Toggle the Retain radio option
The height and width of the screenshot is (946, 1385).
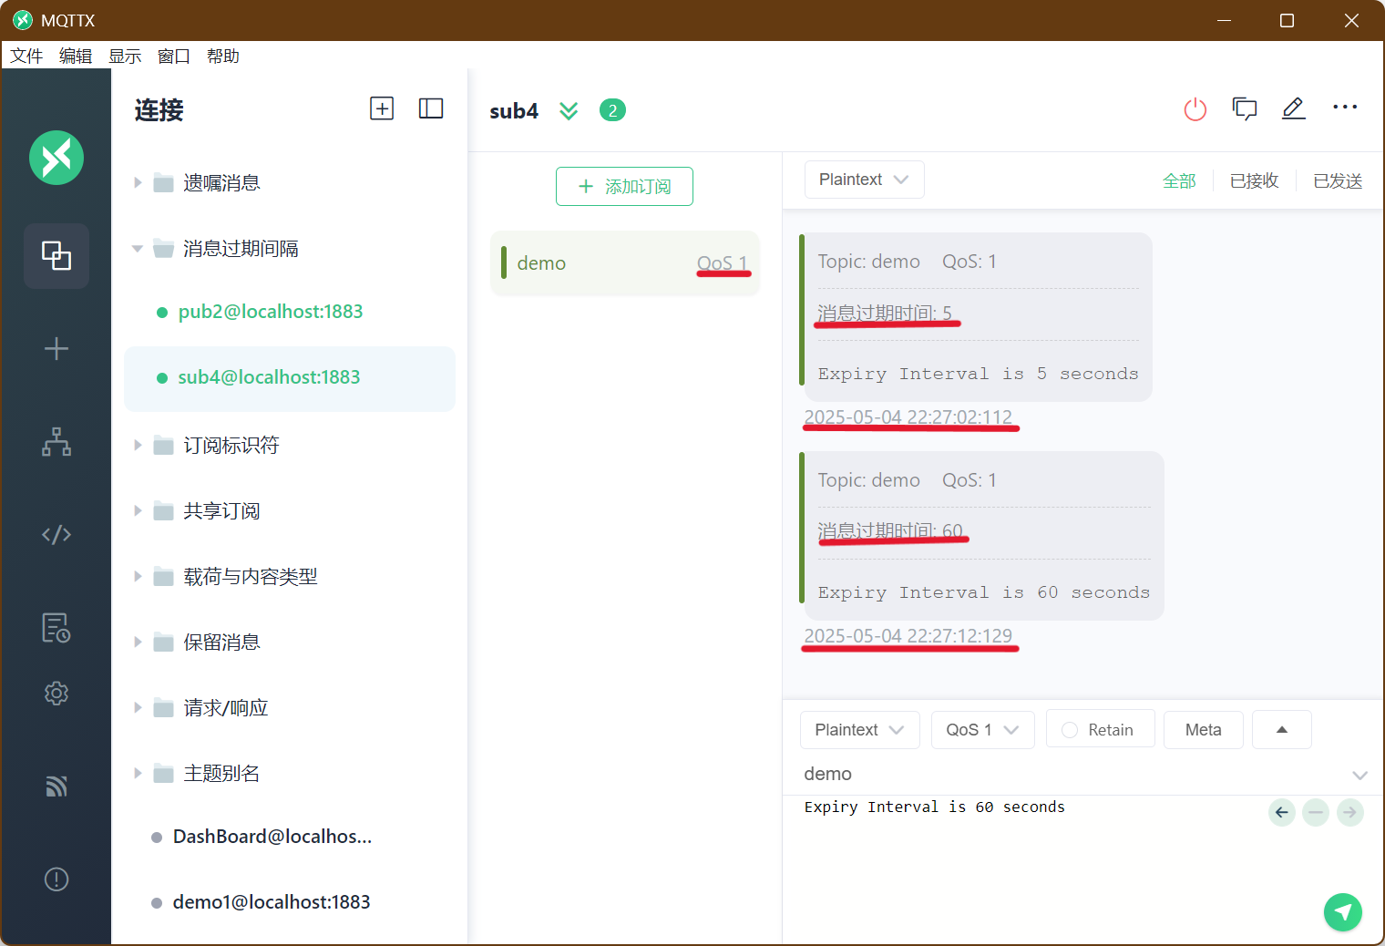coord(1100,729)
